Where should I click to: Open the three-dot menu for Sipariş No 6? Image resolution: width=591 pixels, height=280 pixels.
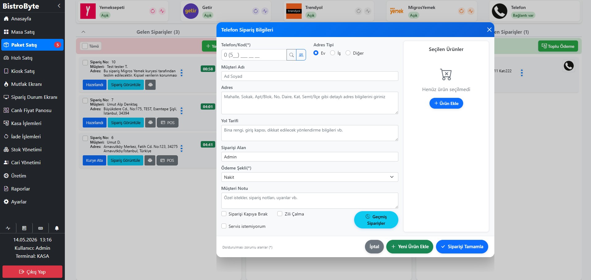tap(182, 148)
